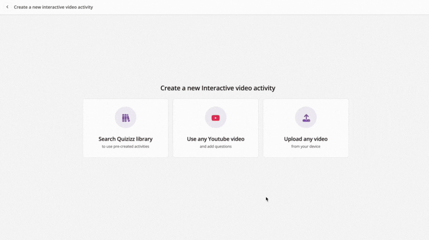Click the red YouTube play icon
Screen dimensions: 429x240
[215, 118]
